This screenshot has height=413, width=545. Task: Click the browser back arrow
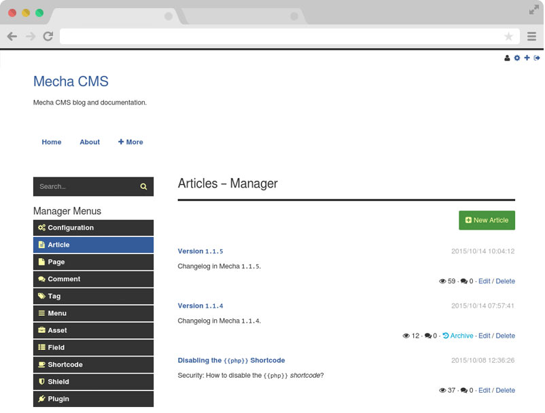coord(12,36)
